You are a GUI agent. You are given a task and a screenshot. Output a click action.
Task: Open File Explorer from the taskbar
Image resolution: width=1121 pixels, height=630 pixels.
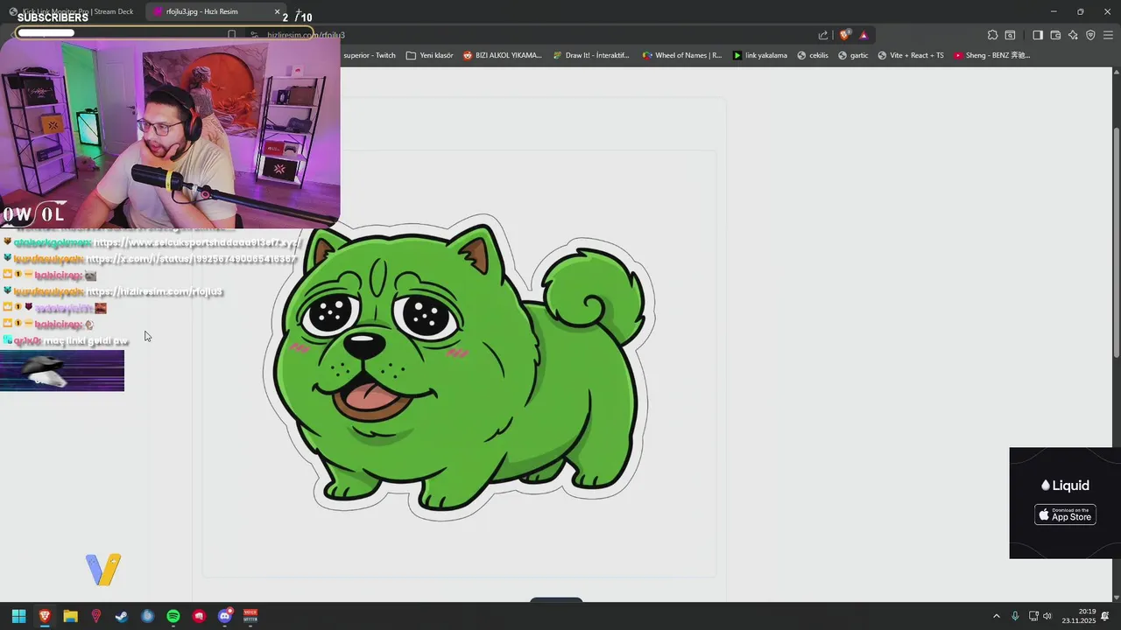click(x=70, y=616)
